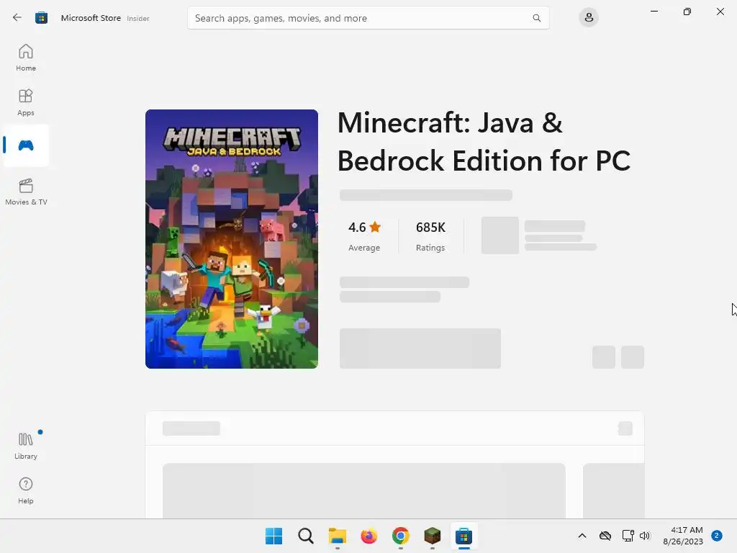
Task: Click Microsoft Store icon on taskbar
Action: tap(464, 536)
